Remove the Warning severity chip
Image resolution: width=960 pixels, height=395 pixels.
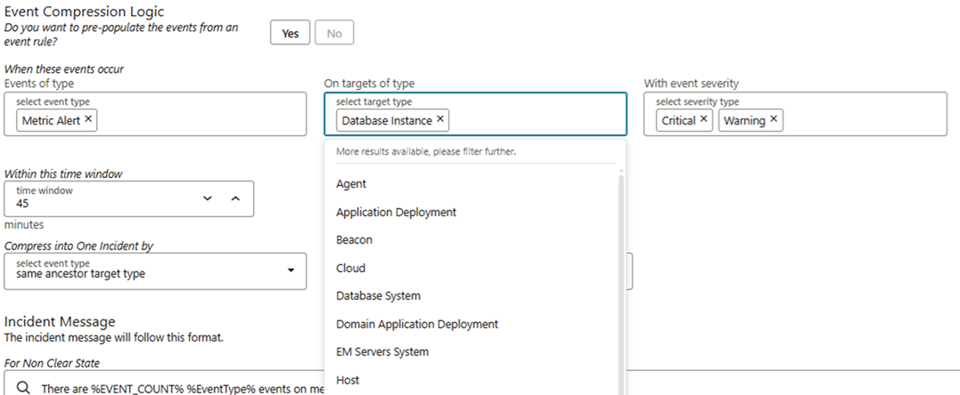(x=774, y=119)
